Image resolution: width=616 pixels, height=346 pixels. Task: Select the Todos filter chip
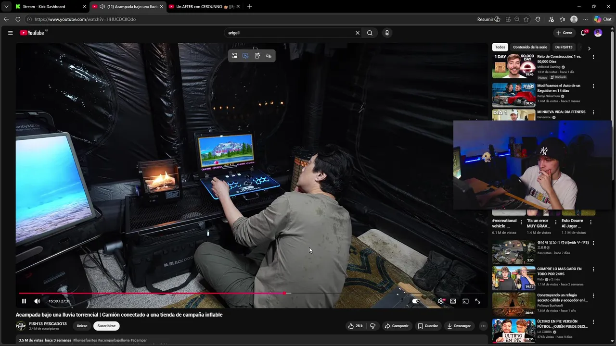[x=500, y=47]
